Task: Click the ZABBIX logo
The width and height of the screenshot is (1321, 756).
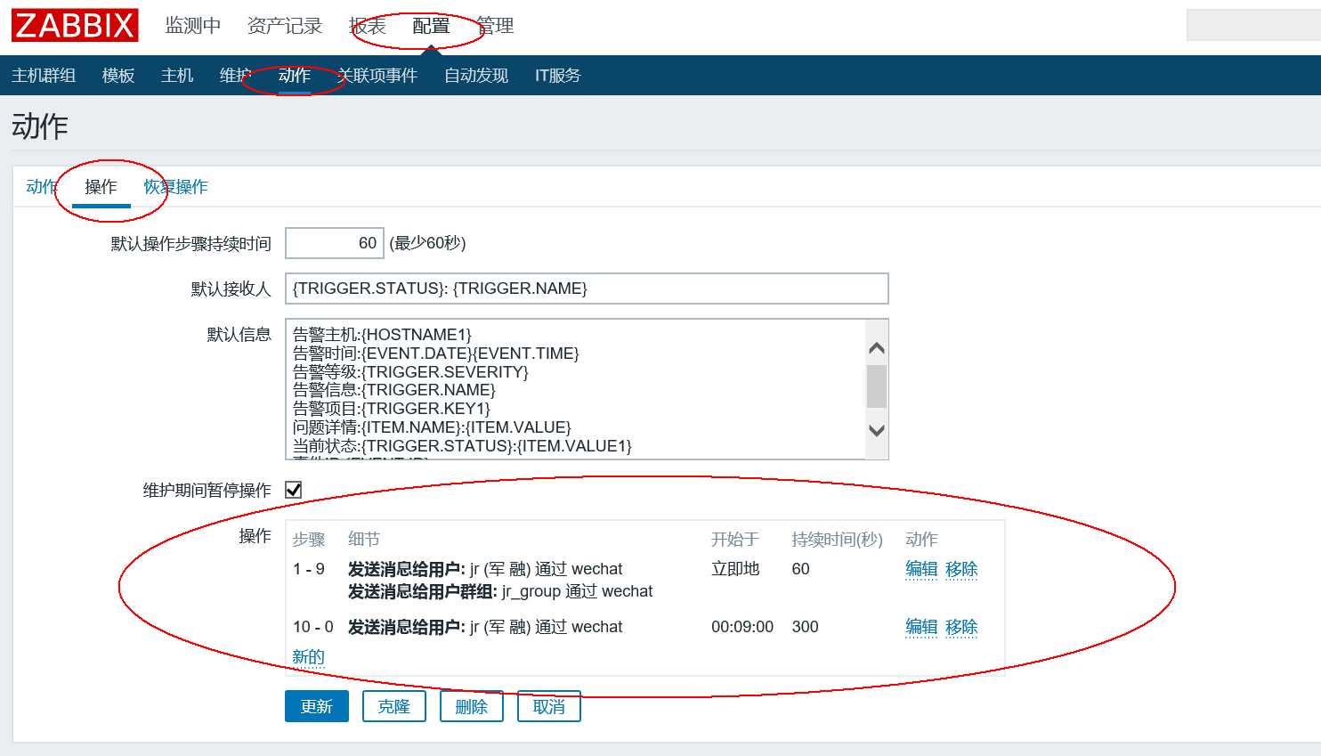Action: click(75, 26)
